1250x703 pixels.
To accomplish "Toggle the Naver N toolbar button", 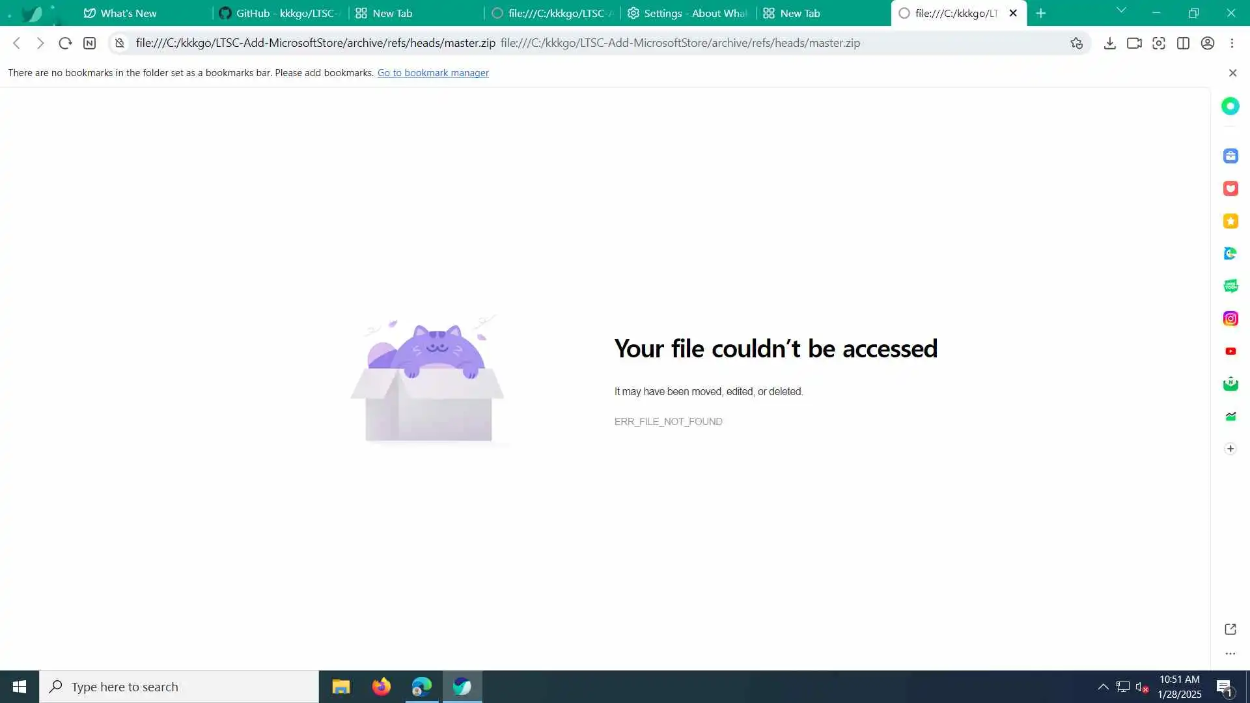I will pyautogui.click(x=90, y=43).
